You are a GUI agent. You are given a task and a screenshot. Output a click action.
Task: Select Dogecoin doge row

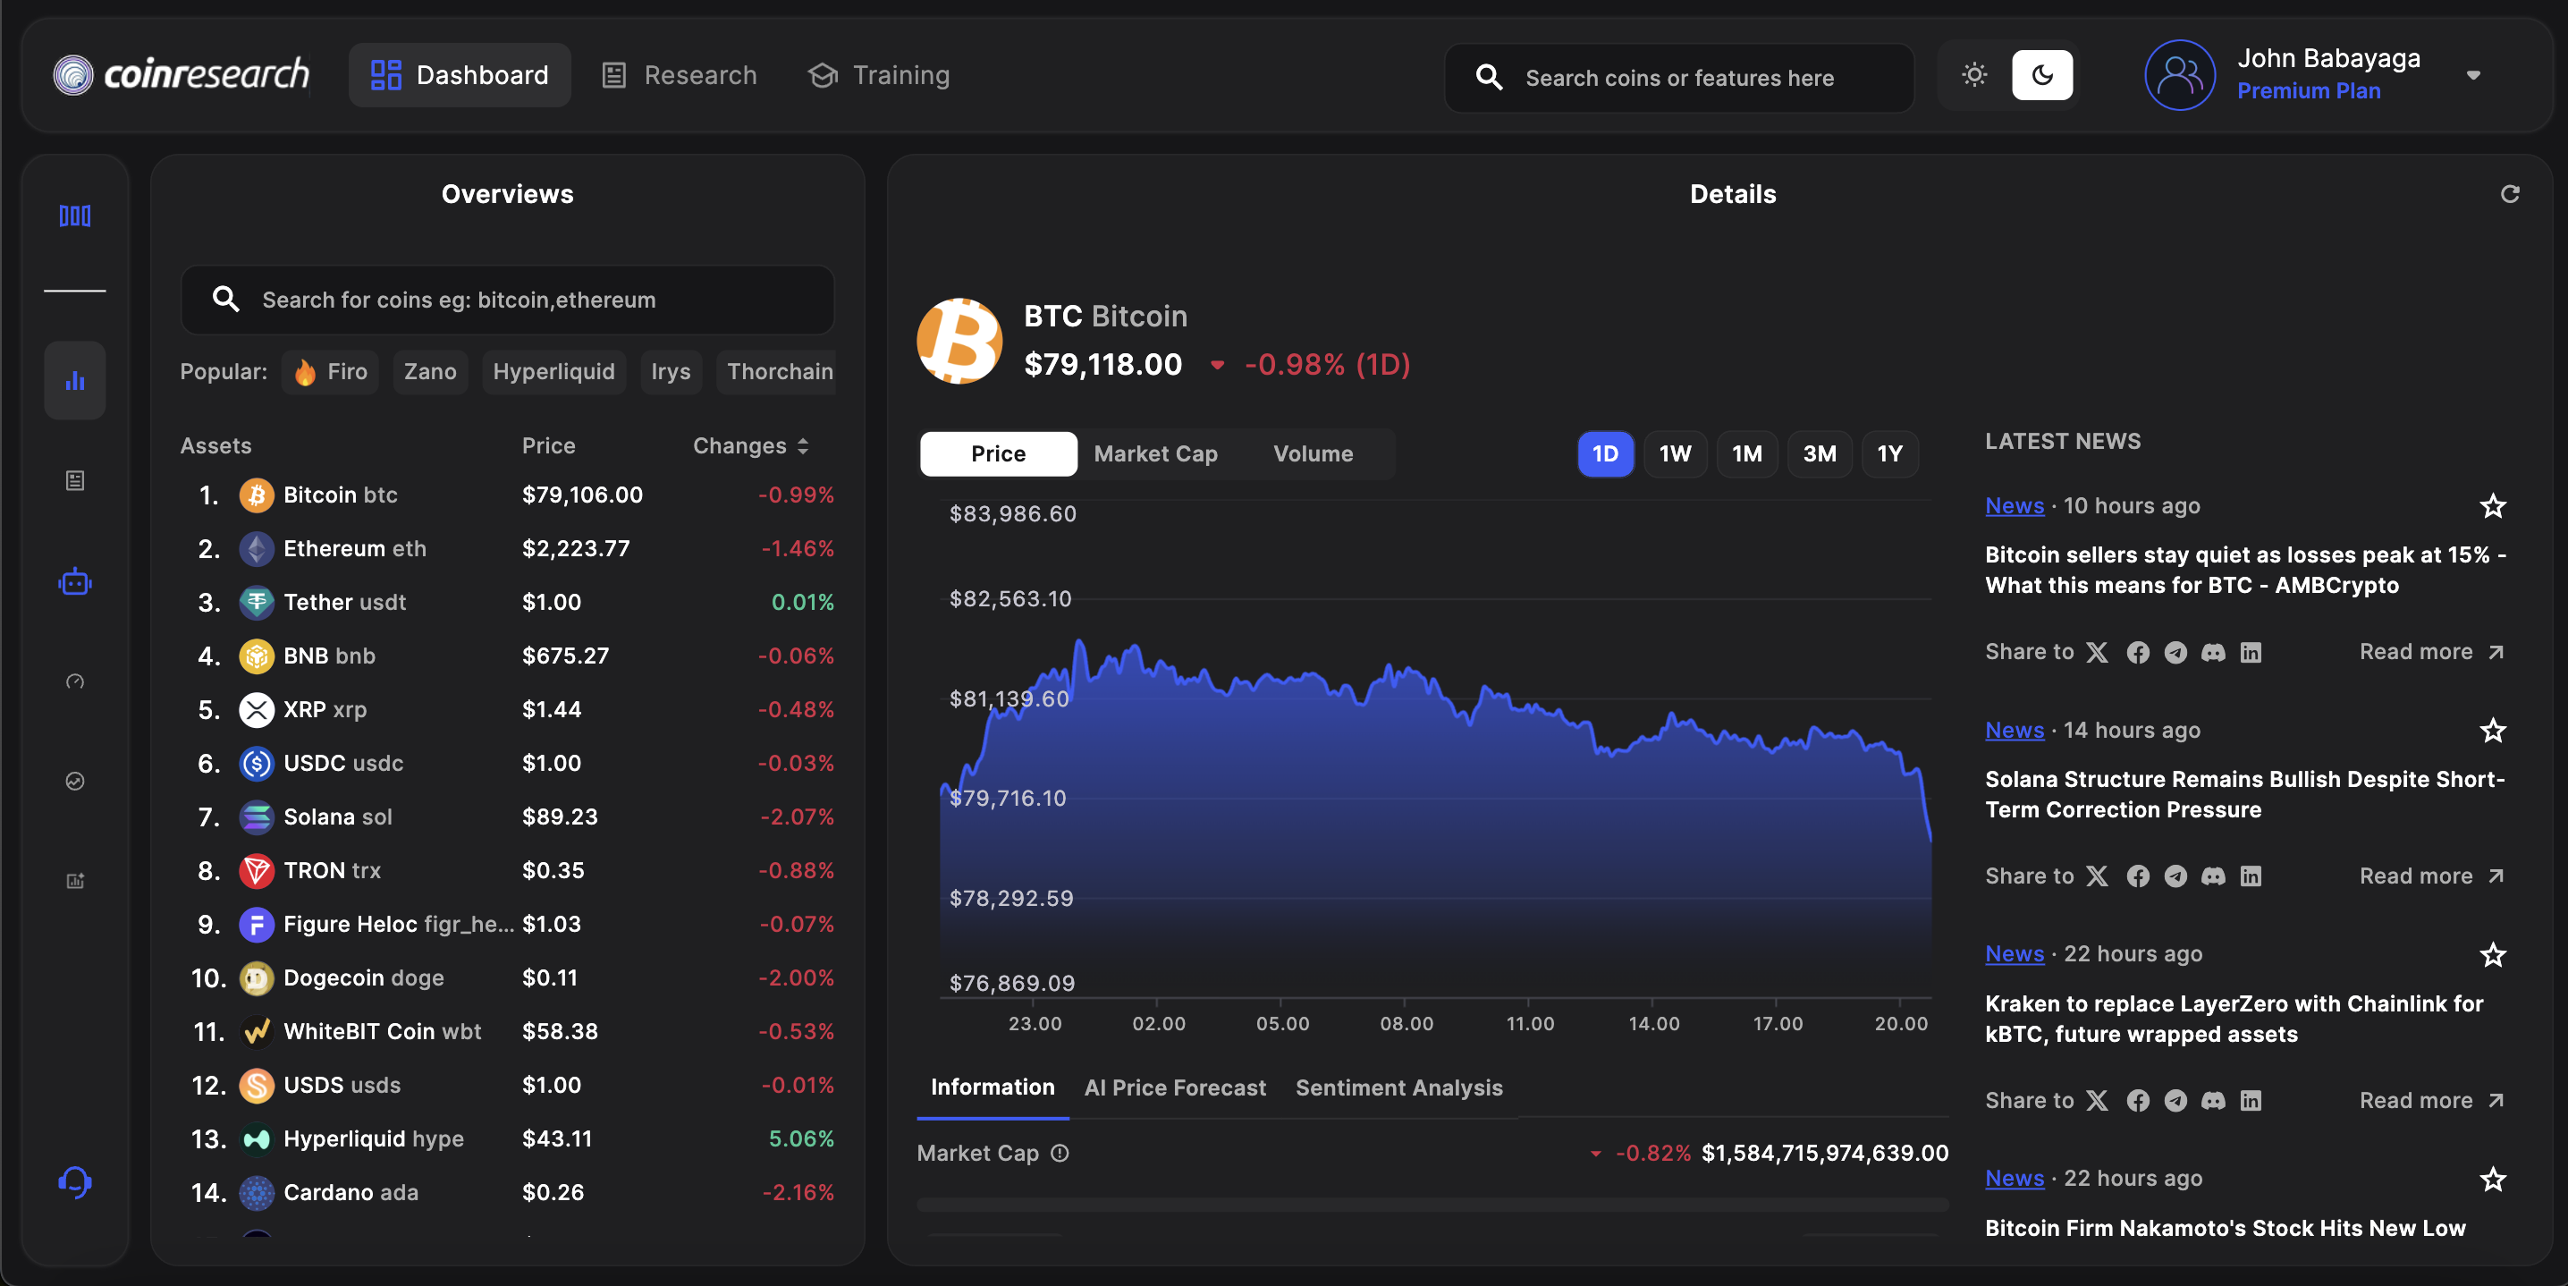[x=507, y=978]
